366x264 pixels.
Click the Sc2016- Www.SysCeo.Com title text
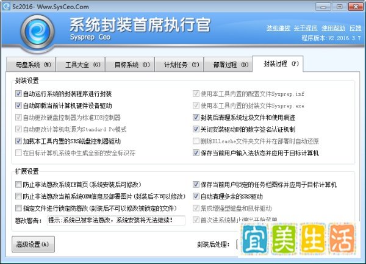[51, 7]
